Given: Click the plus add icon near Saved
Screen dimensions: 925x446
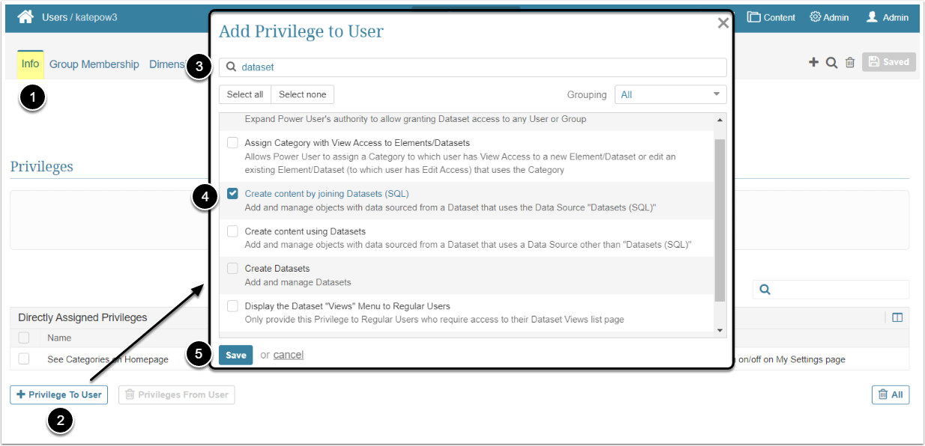Looking at the screenshot, I should point(813,62).
